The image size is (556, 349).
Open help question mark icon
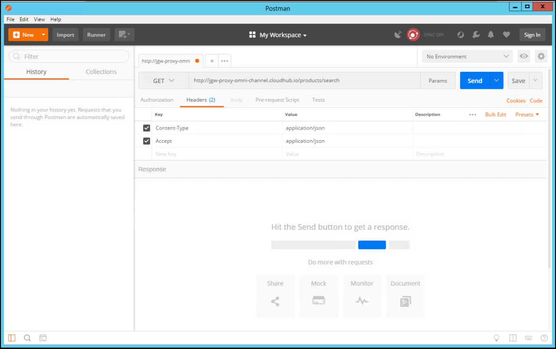coord(544,338)
